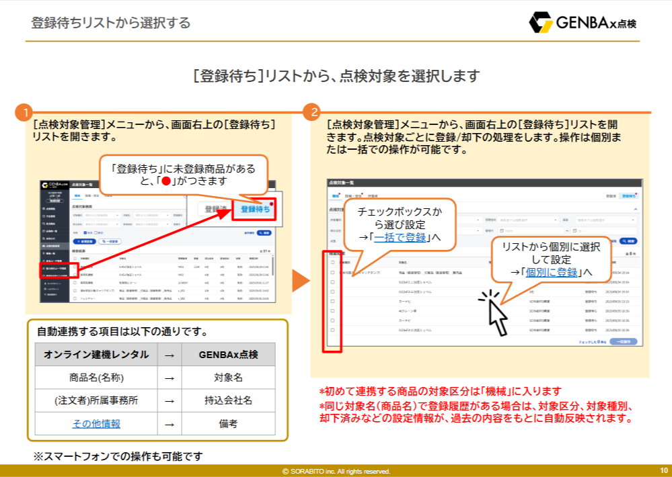
Task: Open the top-right filter dropdown in right screenshot
Action: (604, 220)
